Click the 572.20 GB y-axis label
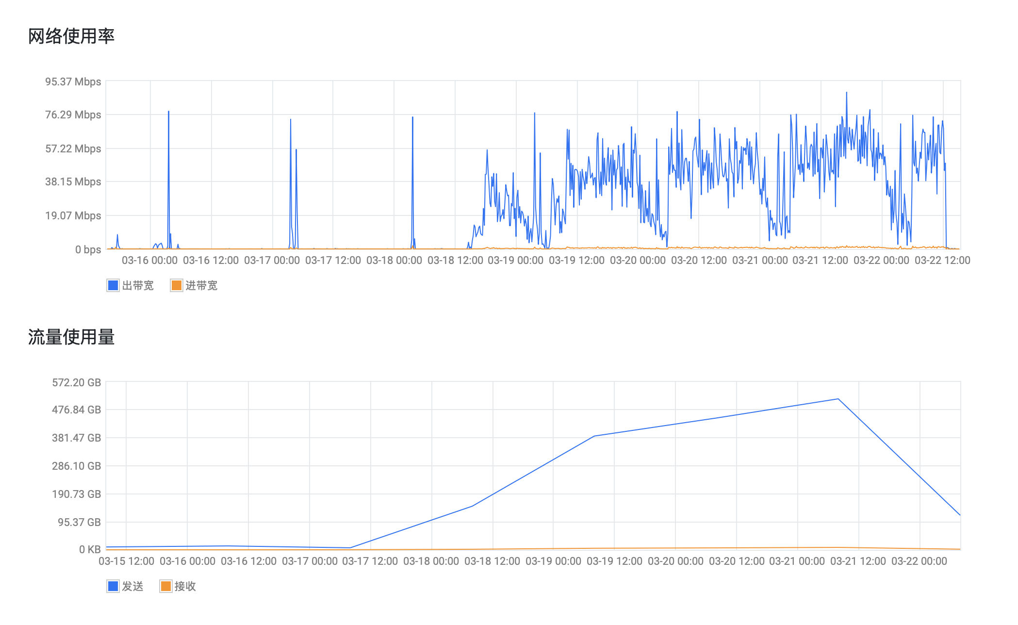 77,382
